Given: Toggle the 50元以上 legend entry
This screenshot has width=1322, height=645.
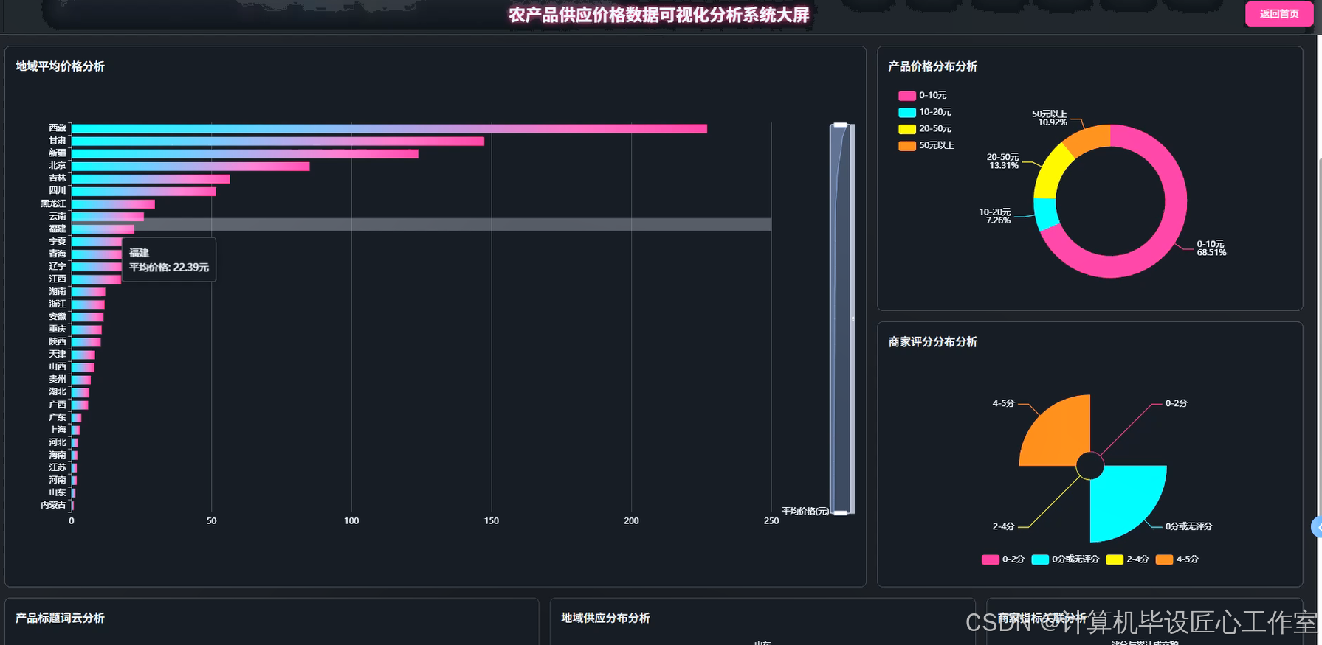Looking at the screenshot, I should tap(926, 145).
